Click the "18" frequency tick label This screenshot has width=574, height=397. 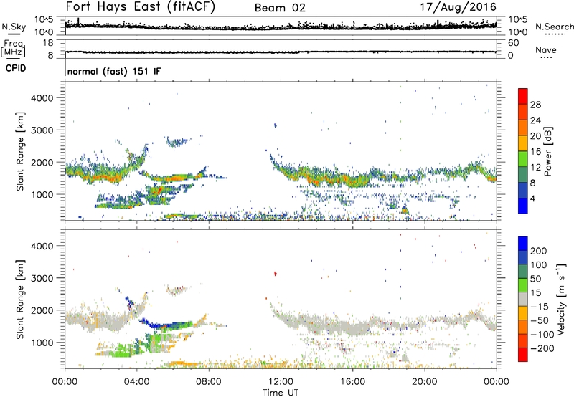(48, 43)
